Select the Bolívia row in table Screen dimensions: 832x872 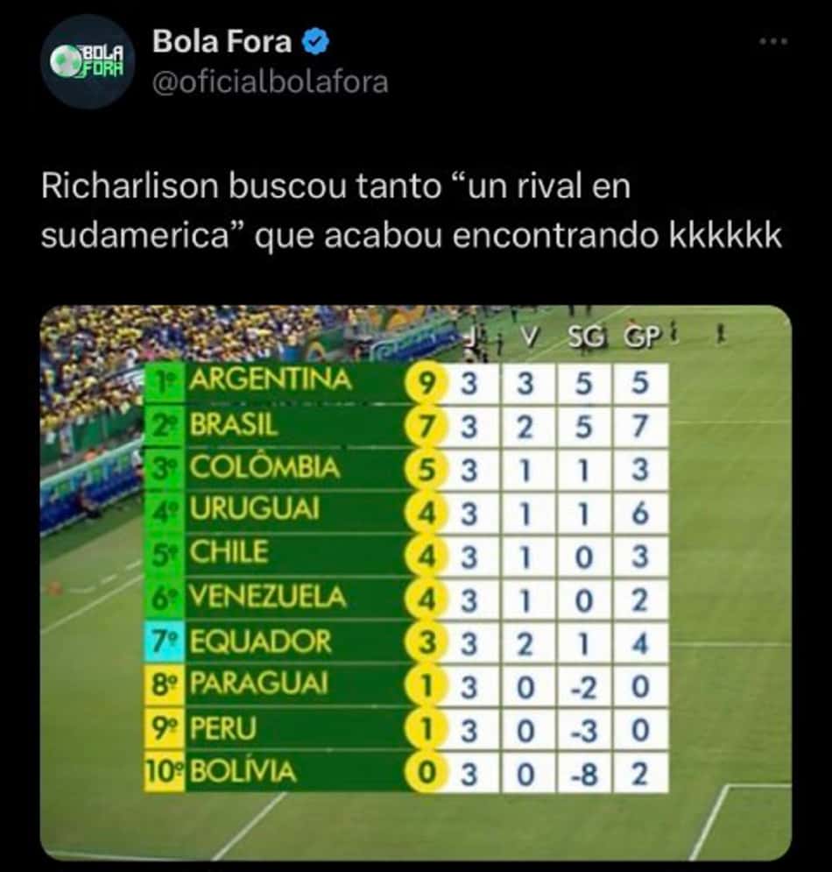click(405, 772)
